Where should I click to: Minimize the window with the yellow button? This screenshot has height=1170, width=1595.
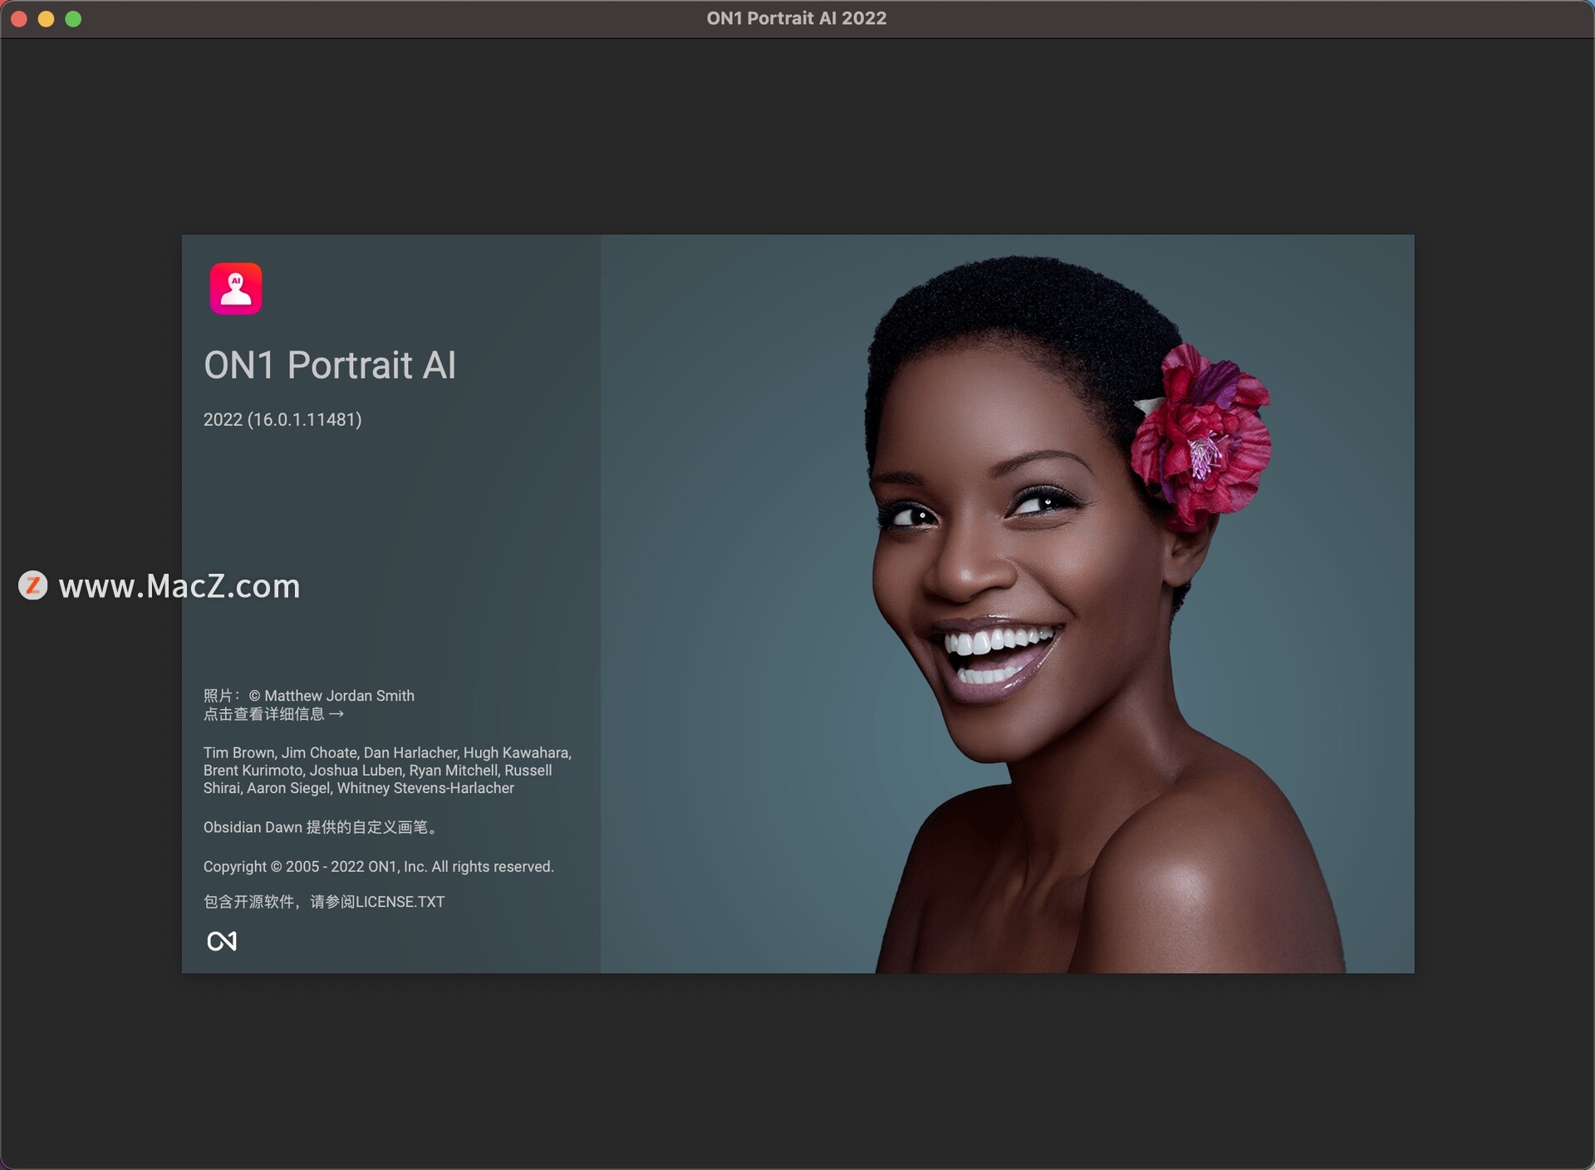tap(47, 18)
